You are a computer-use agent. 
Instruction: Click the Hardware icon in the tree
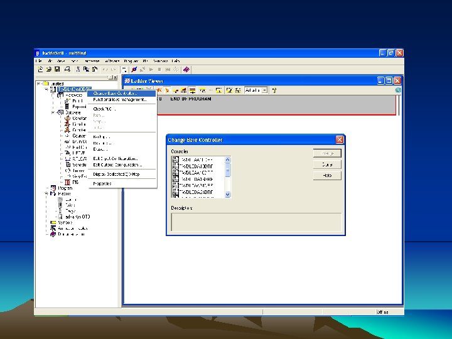tap(60, 95)
